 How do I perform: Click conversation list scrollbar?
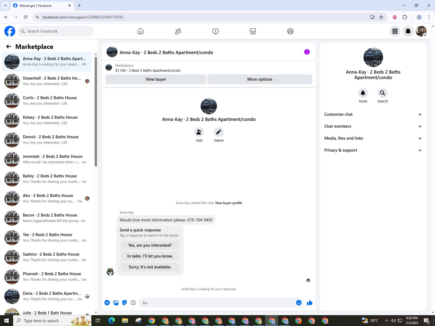[96, 111]
